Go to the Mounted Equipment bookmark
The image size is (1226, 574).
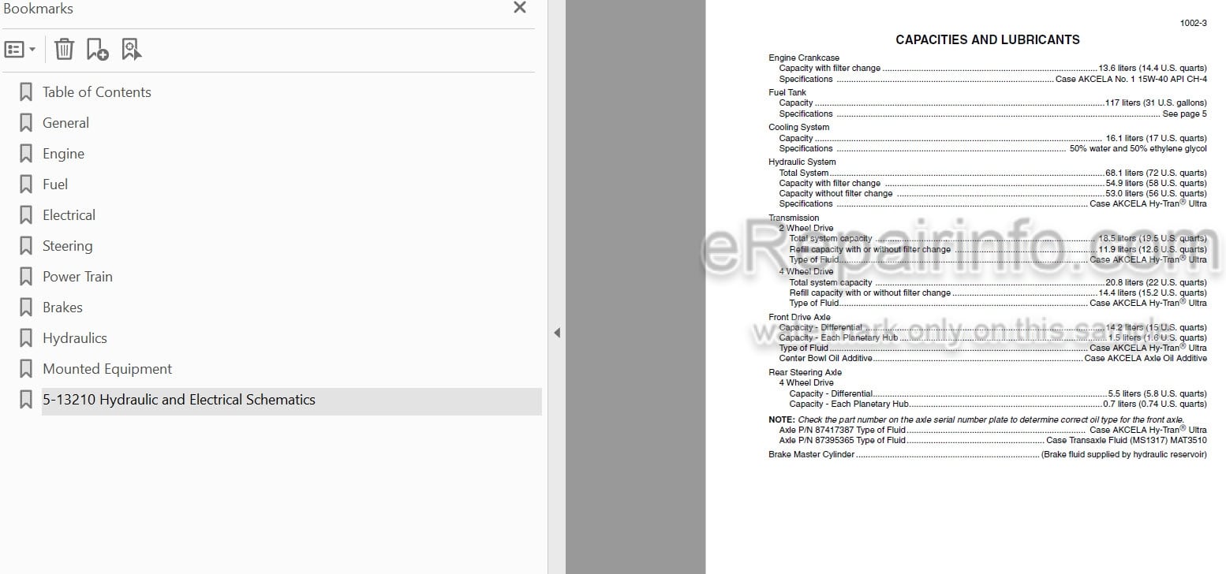point(107,369)
